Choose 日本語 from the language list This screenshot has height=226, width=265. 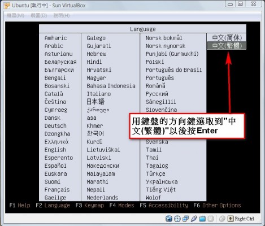(95, 102)
